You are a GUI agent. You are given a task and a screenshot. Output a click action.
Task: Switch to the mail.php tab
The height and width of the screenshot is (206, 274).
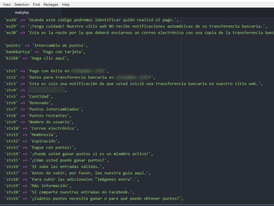(x=22, y=13)
